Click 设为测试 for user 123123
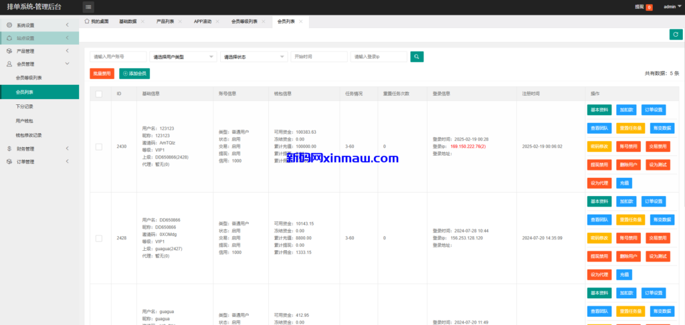Screen dimensions: 685x325 tap(658, 165)
